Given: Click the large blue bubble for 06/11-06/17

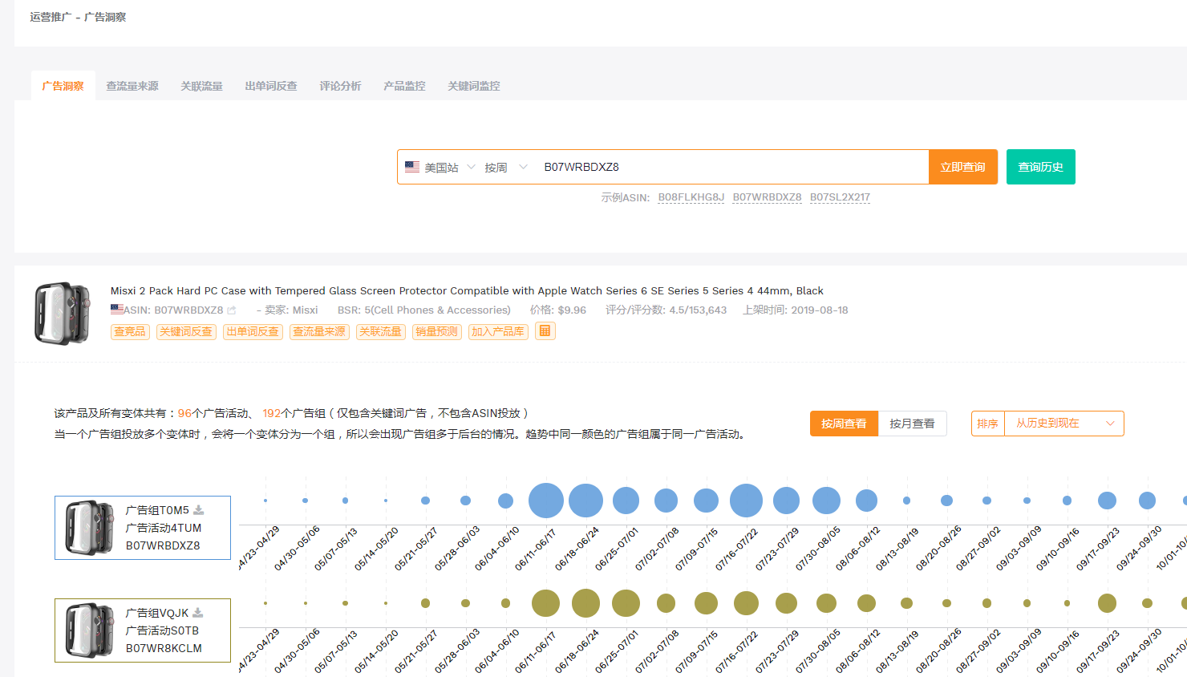Looking at the screenshot, I should (x=546, y=501).
